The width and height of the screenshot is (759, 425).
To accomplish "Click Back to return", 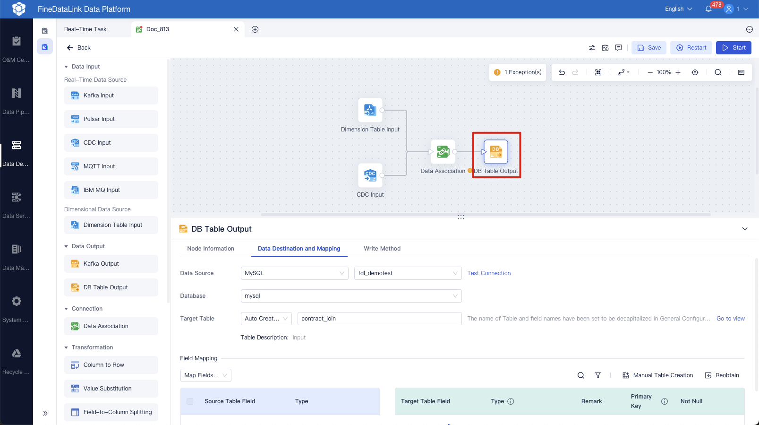I will 78,48.
